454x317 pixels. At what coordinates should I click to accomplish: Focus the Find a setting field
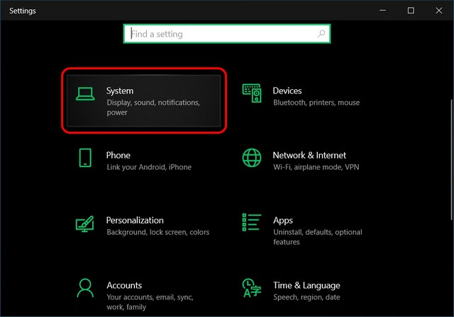227,34
